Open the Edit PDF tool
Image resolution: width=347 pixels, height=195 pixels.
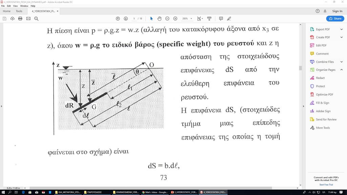click(x=321, y=45)
